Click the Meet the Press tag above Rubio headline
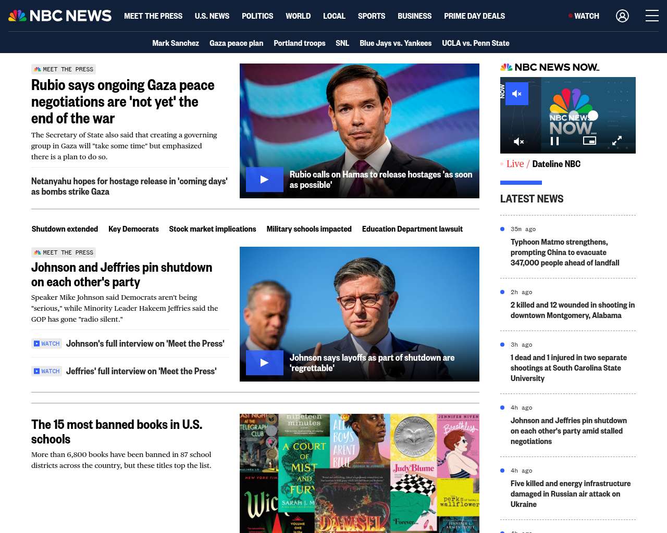Viewport: 667px width, 533px height. point(64,69)
